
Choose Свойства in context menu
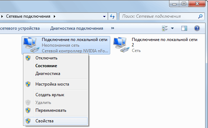[x=56, y=121]
